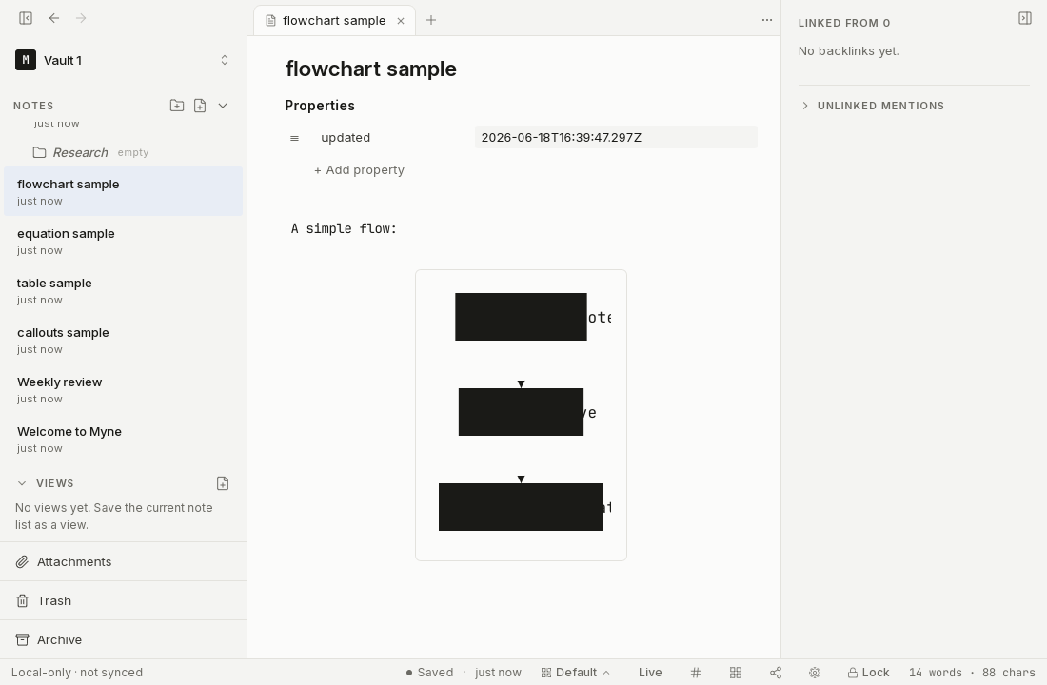Expand the Notes header chevron menu
This screenshot has height=685, width=1047.
pyautogui.click(x=223, y=106)
